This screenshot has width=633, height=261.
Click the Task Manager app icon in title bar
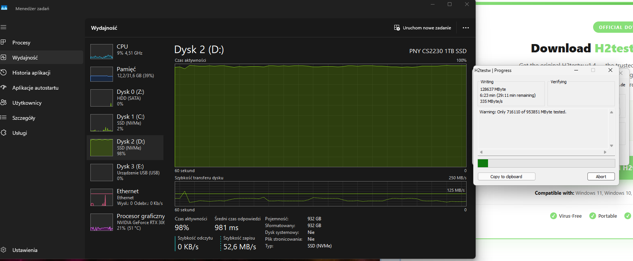[x=4, y=8]
